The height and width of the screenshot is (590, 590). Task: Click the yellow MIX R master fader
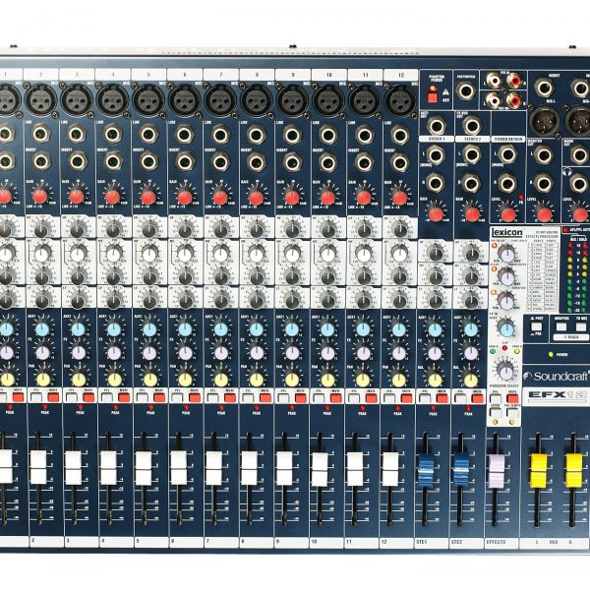coord(574,471)
